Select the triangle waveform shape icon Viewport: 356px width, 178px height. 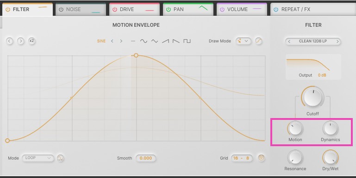(x=155, y=41)
